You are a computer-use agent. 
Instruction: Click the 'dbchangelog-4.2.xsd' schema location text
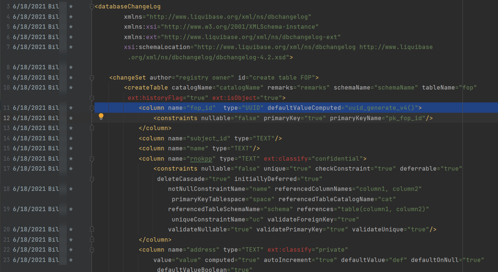(251, 57)
